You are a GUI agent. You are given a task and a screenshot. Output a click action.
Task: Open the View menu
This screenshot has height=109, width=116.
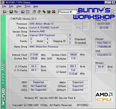pos(19,6)
